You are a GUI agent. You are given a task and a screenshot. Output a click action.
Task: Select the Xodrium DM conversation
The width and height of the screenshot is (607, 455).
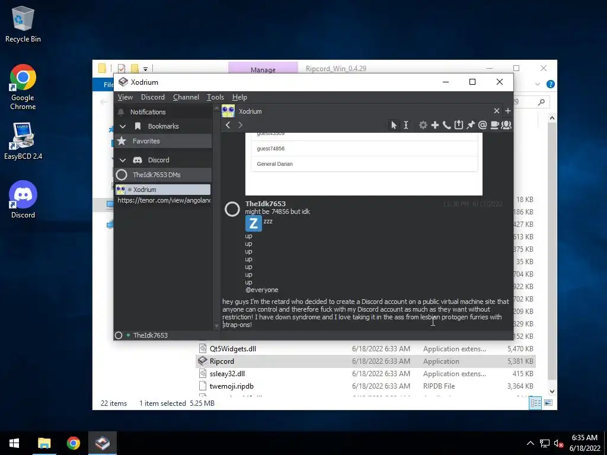pyautogui.click(x=163, y=190)
